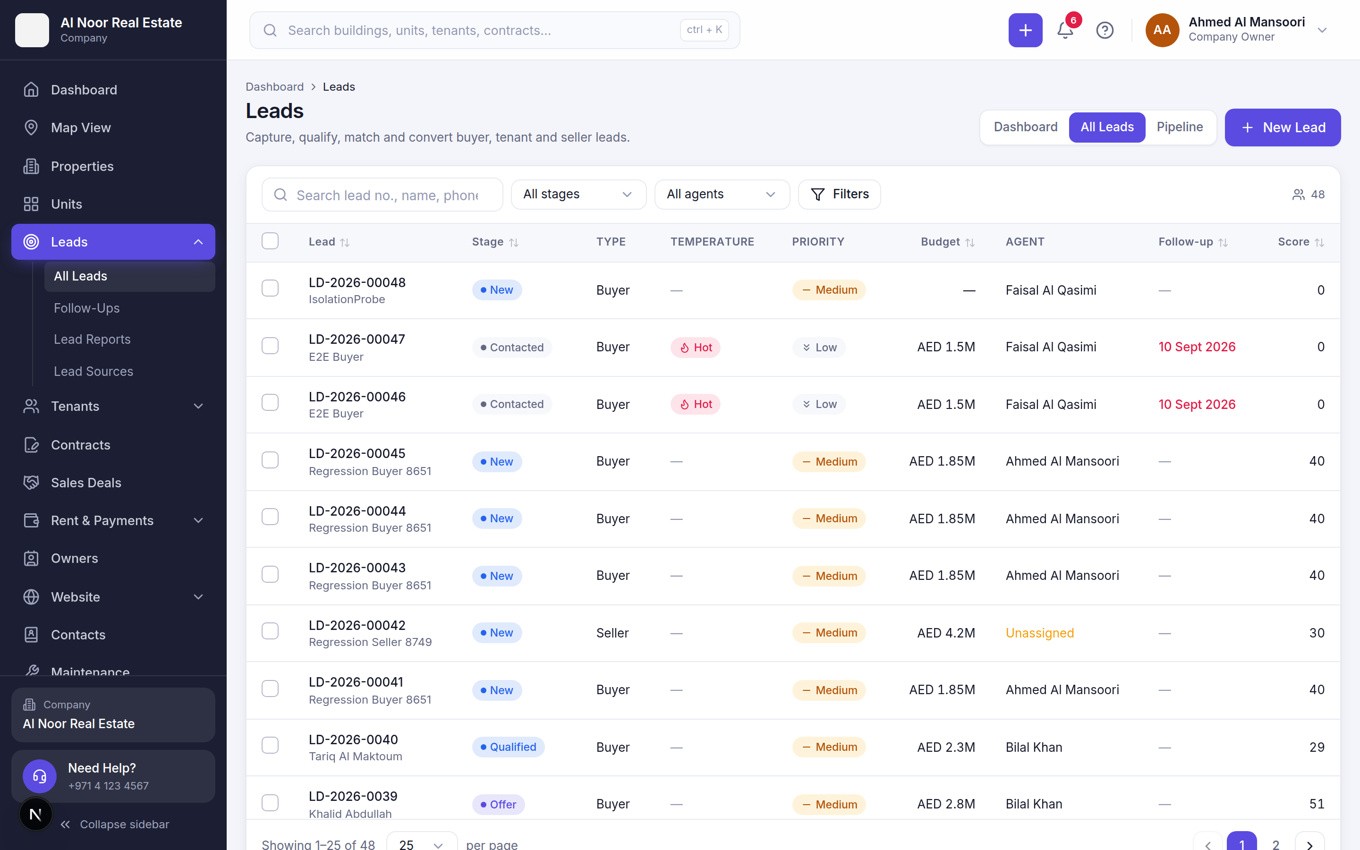The image size is (1360, 850).
Task: Open Contacts in the sidebar
Action: coord(113,635)
